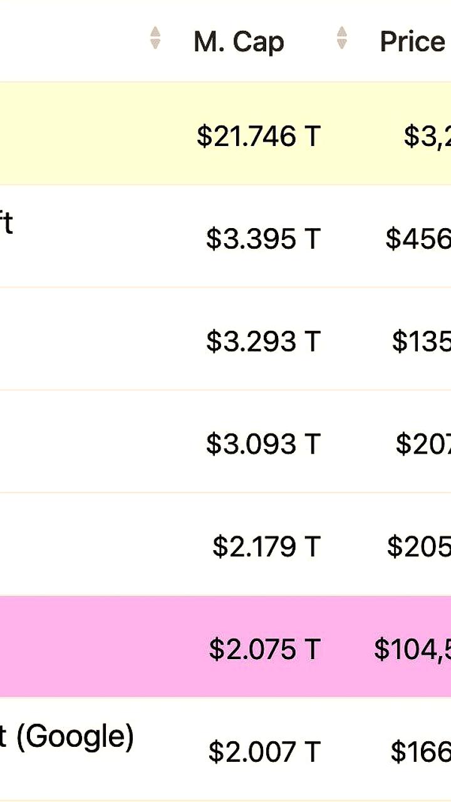This screenshot has height=802, width=451.
Task: Click sort arrows left of Price
Action: [x=341, y=38]
